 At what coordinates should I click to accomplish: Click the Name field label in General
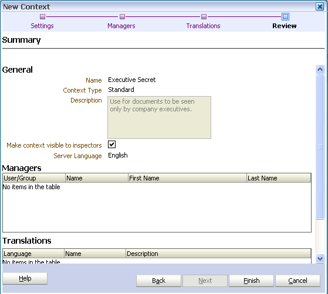(x=94, y=80)
